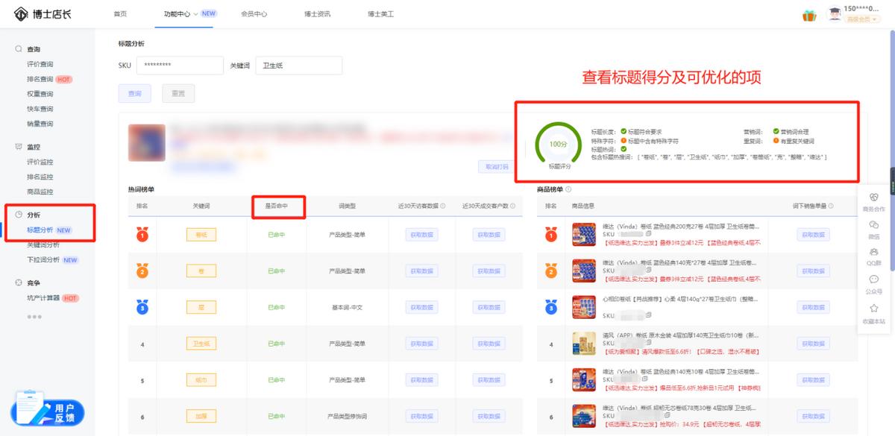Click the 100分 title score gauge
The image size is (895, 436).
pos(558,144)
